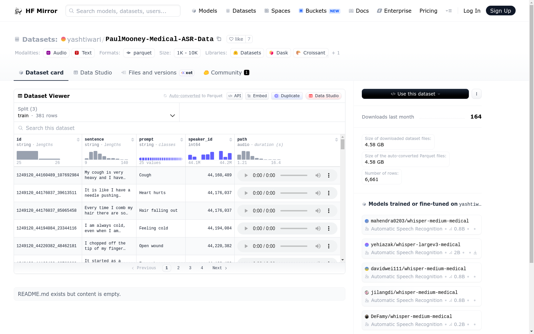
Task: Go to the Pricing page
Action: [x=428, y=11]
